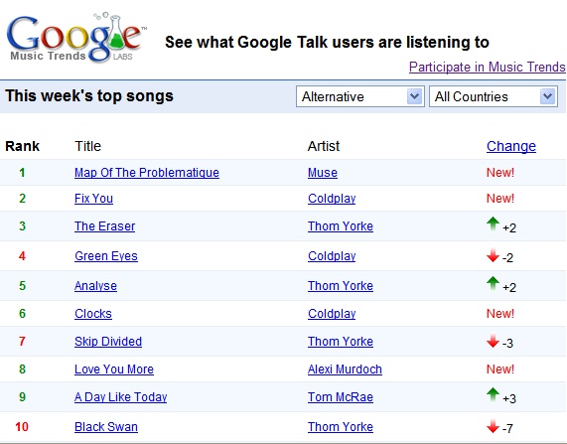
Task: Click the red down arrow beside Black Swan
Action: [x=493, y=426]
